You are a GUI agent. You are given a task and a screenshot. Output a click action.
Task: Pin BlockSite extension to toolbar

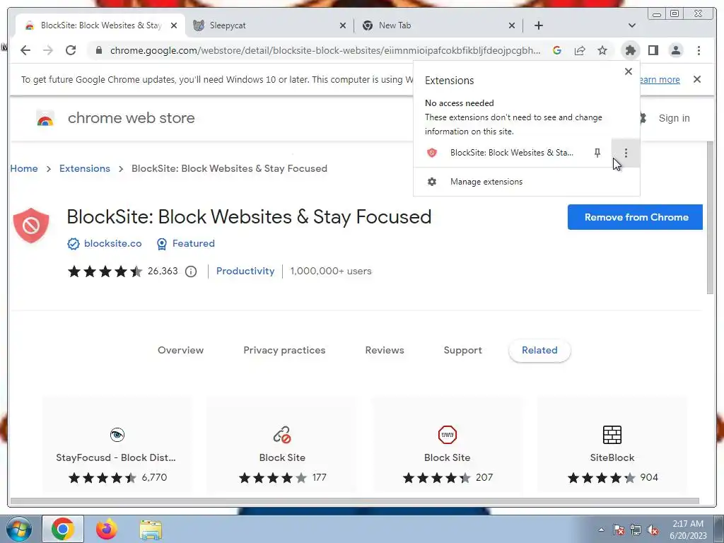(x=597, y=153)
